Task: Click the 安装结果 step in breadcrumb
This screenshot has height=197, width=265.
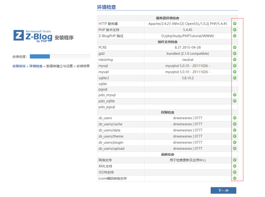Action: [x=83, y=66]
